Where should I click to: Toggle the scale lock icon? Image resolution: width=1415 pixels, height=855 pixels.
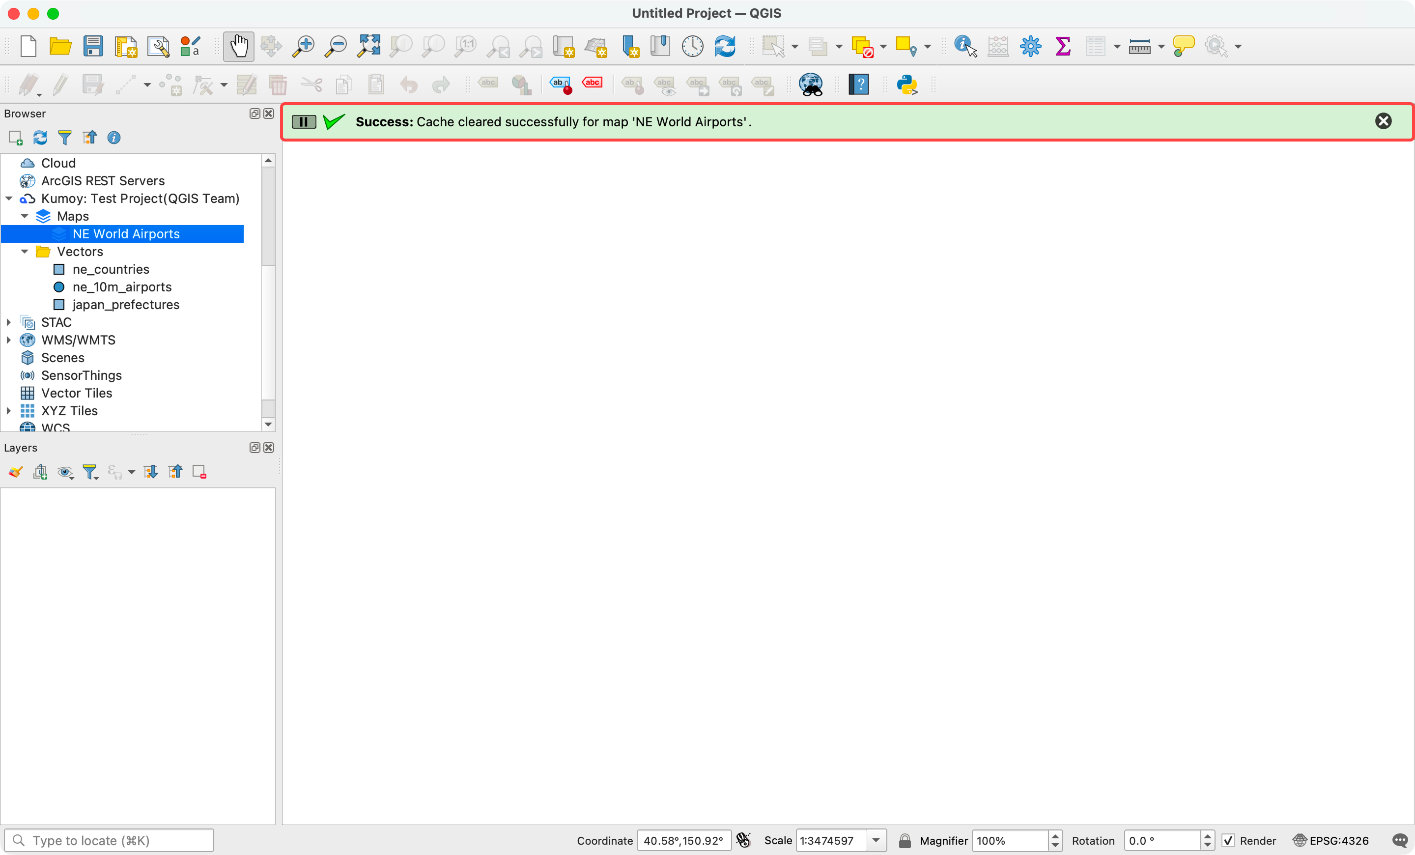click(x=905, y=841)
